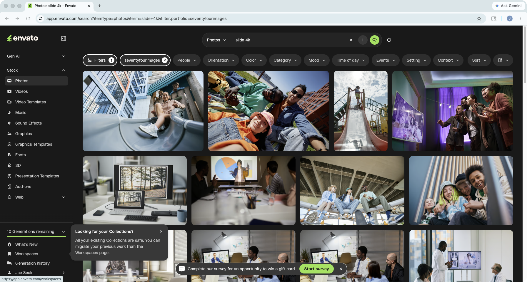Image resolution: width=527 pixels, height=282 pixels.
Task: Expand the Orientation filter dropdown
Action: (x=221, y=60)
